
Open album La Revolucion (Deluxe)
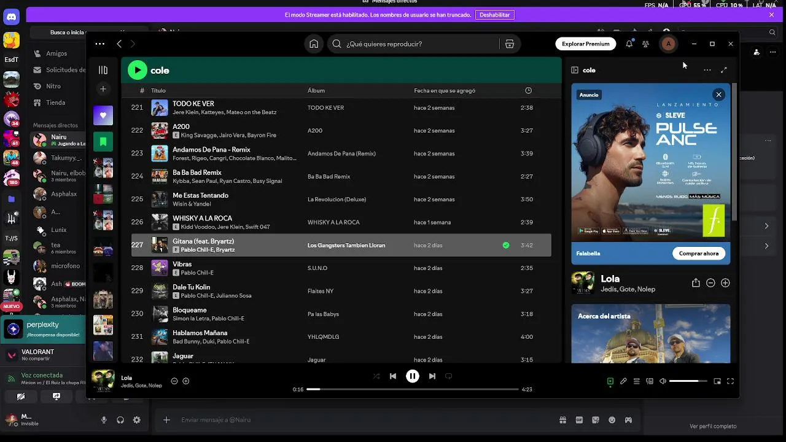coord(337,200)
